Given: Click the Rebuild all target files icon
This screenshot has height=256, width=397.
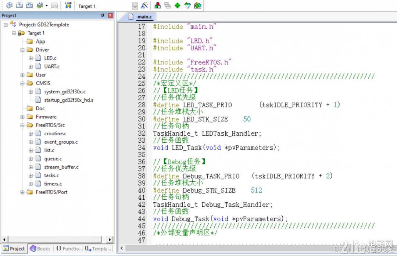Looking at the screenshot, I should click(x=30, y=5).
